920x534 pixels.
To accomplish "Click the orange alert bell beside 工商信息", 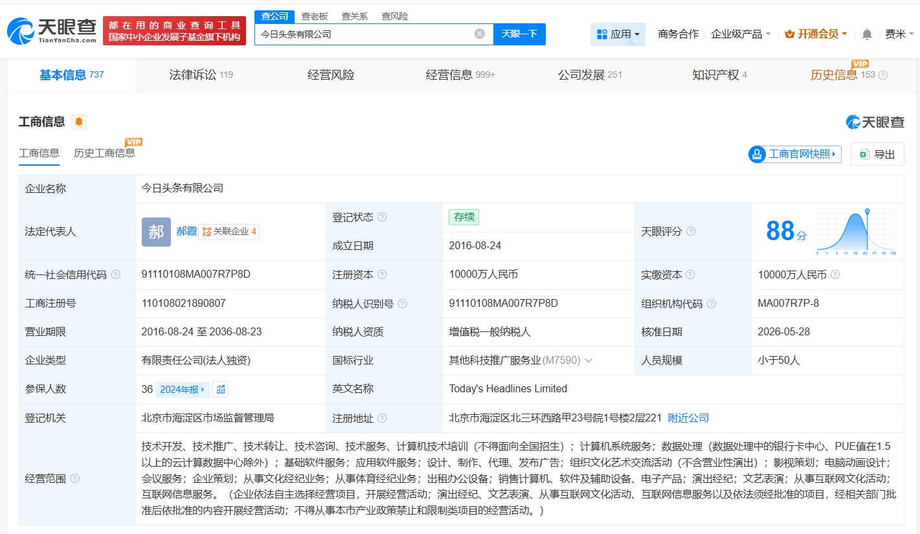I will pos(79,122).
